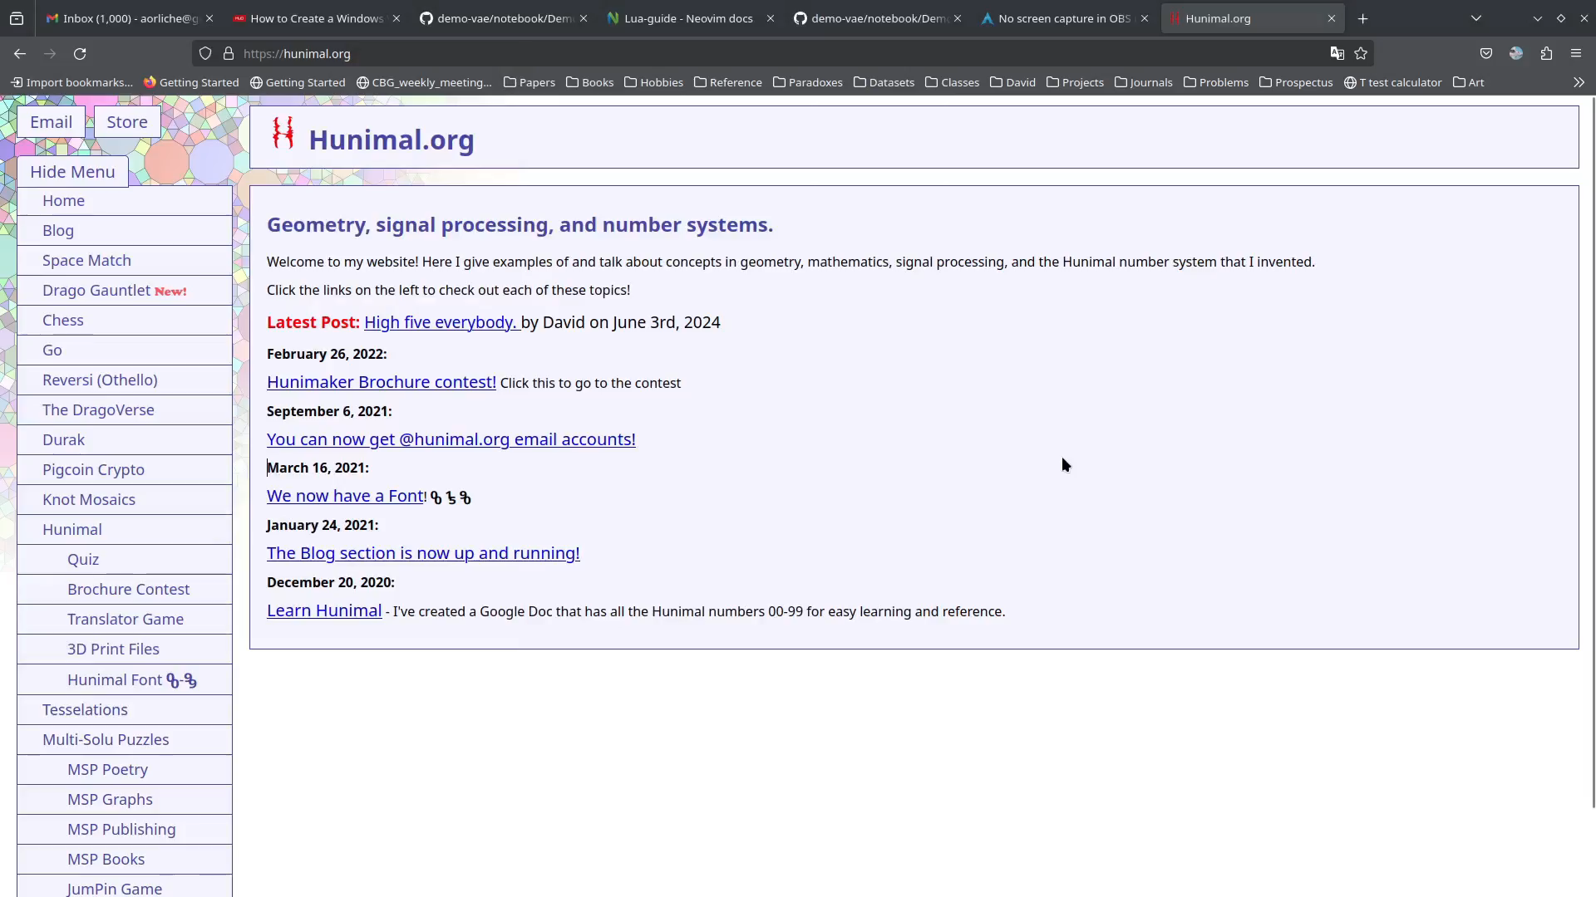
Task: Switch to the Gmail Inbox tab
Action: (x=121, y=18)
